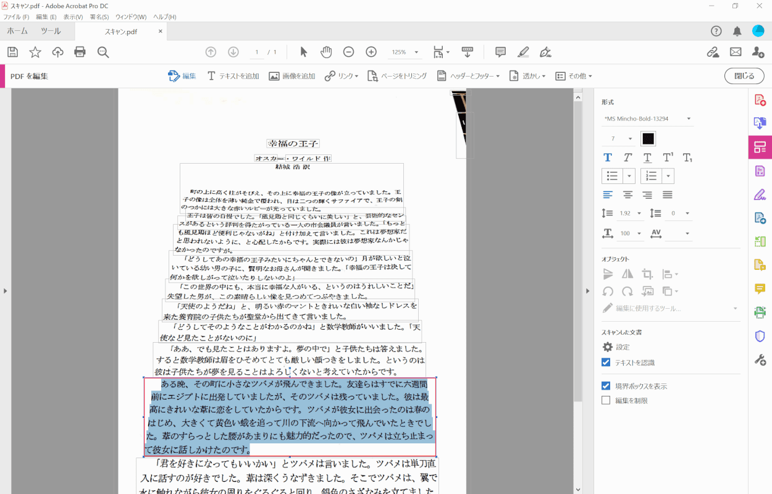Click 画像を追加 button
772x494 pixels.
pyautogui.click(x=292, y=76)
